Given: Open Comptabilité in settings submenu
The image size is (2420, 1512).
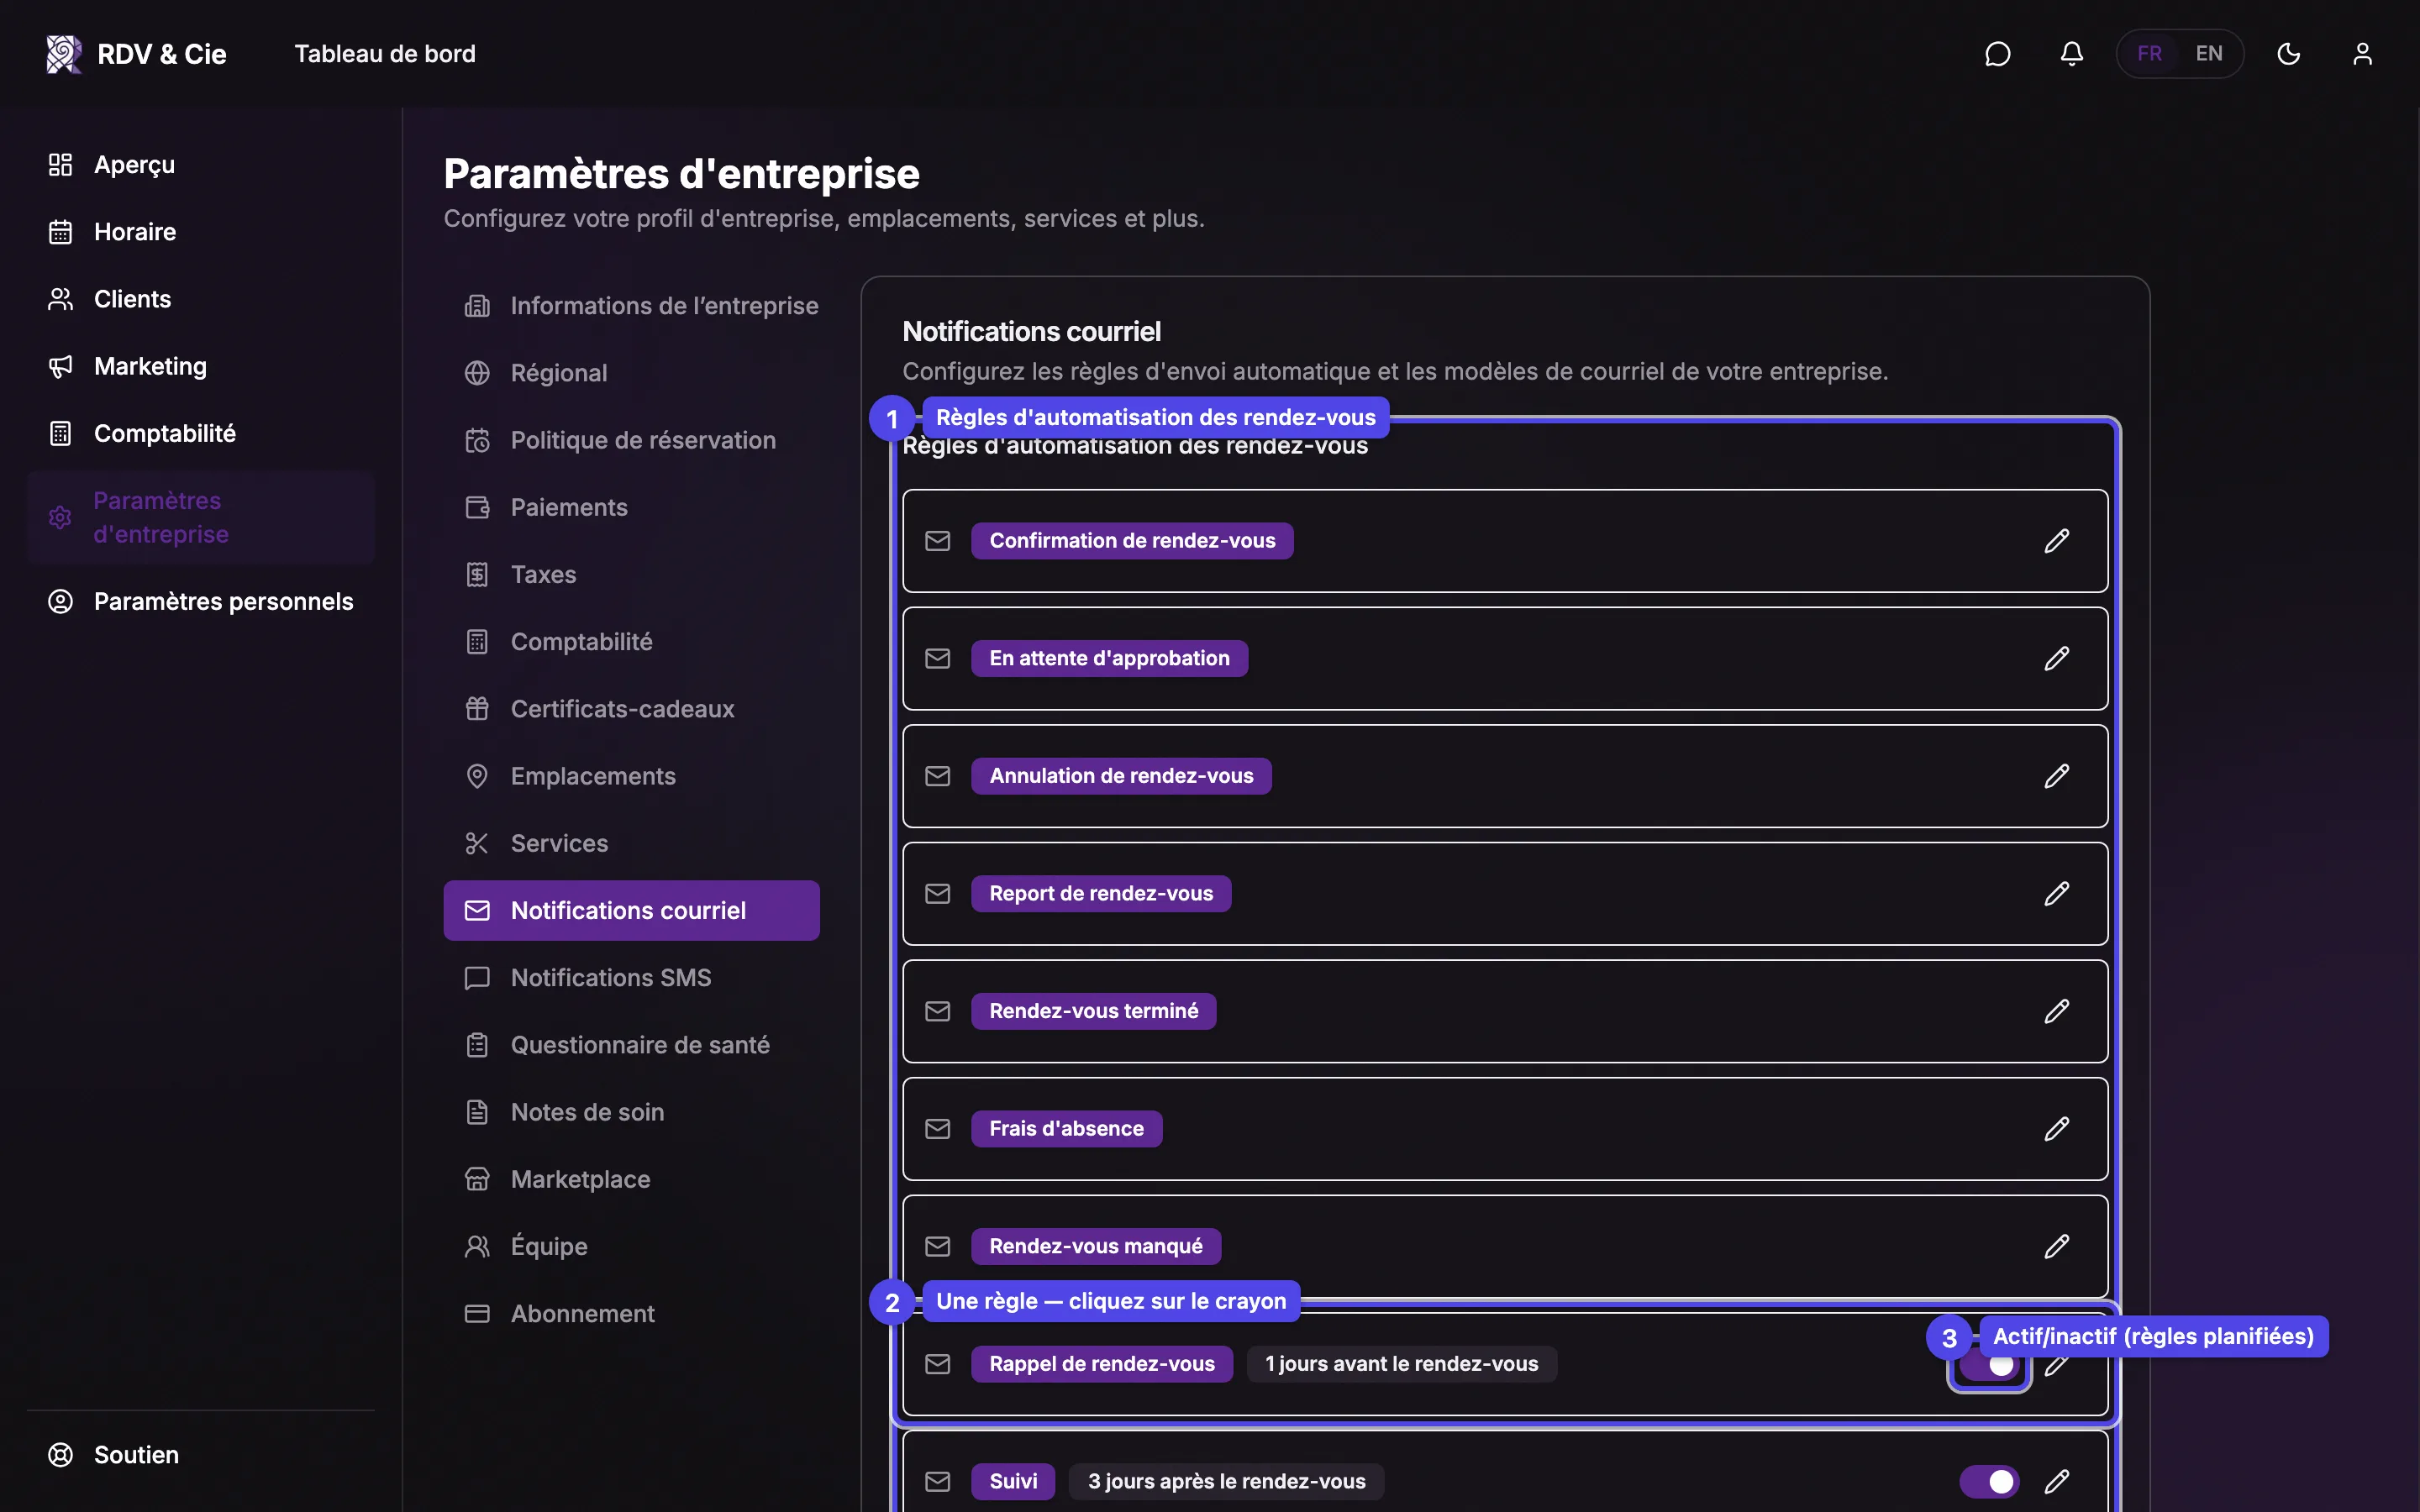Looking at the screenshot, I should (632, 642).
